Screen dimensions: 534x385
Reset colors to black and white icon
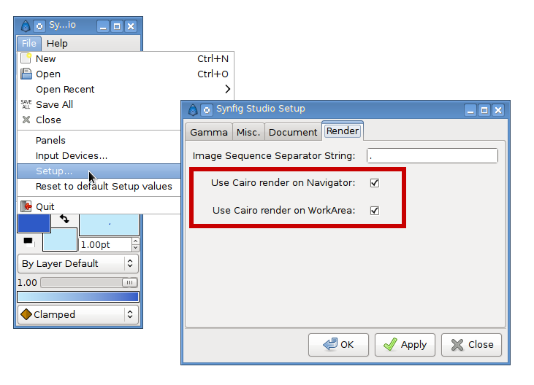click(x=28, y=241)
